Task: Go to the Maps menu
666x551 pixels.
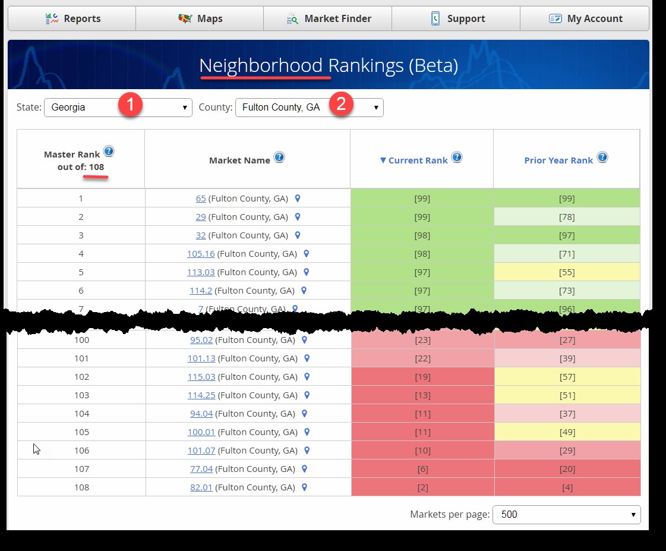Action: coord(200,18)
